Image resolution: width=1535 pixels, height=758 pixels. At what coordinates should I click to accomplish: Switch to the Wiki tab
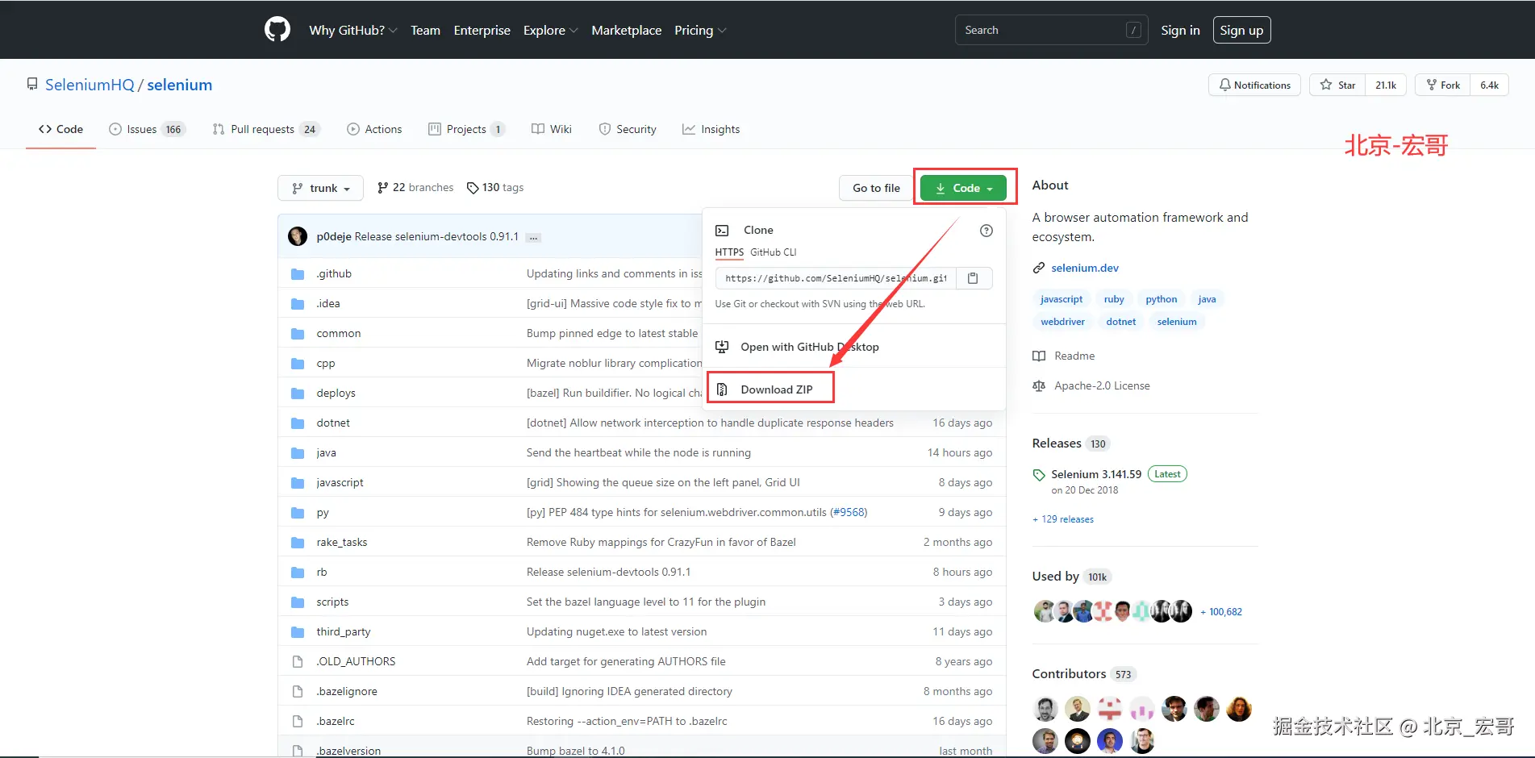tap(552, 129)
